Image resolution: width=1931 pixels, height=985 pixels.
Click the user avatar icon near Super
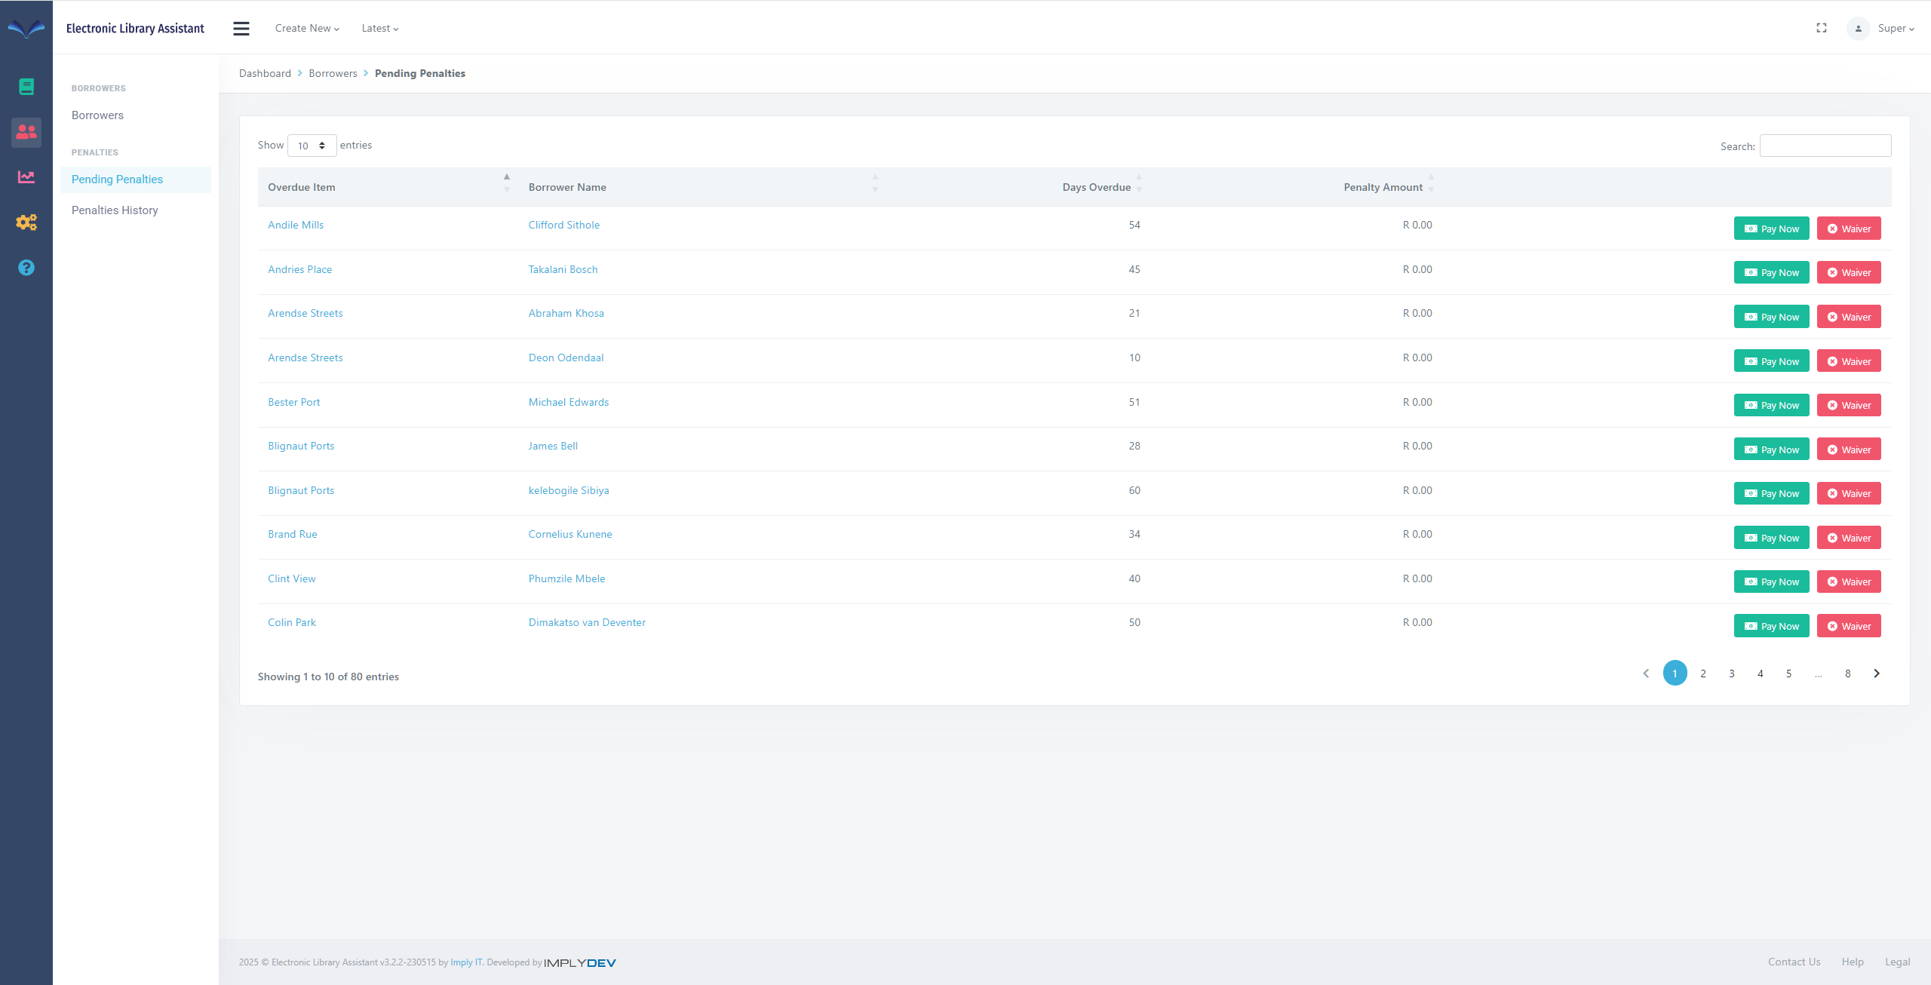(x=1857, y=29)
